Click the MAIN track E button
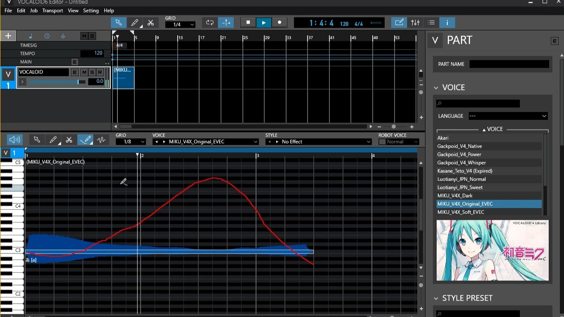This screenshot has width=564, height=317. tap(75, 62)
